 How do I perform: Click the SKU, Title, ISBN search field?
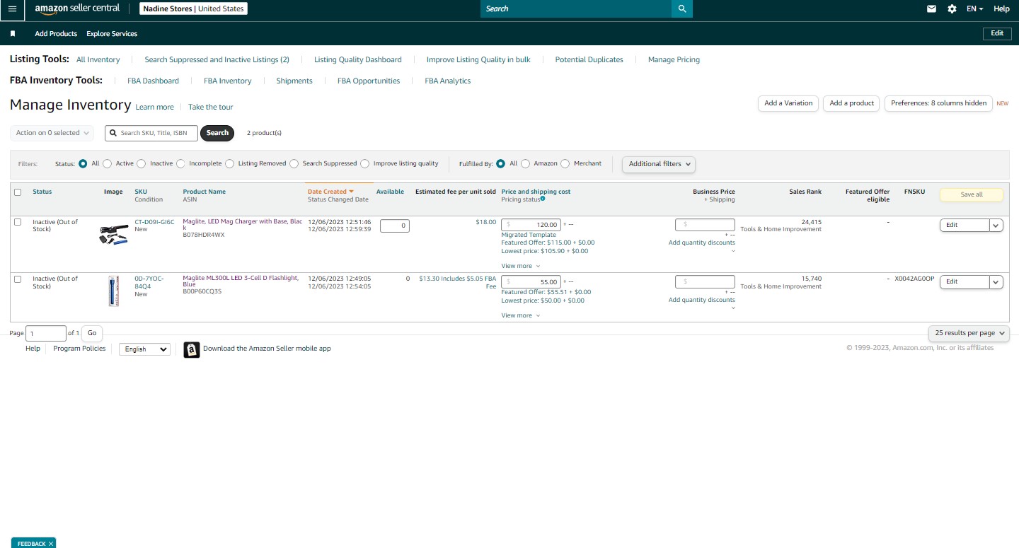click(x=151, y=133)
